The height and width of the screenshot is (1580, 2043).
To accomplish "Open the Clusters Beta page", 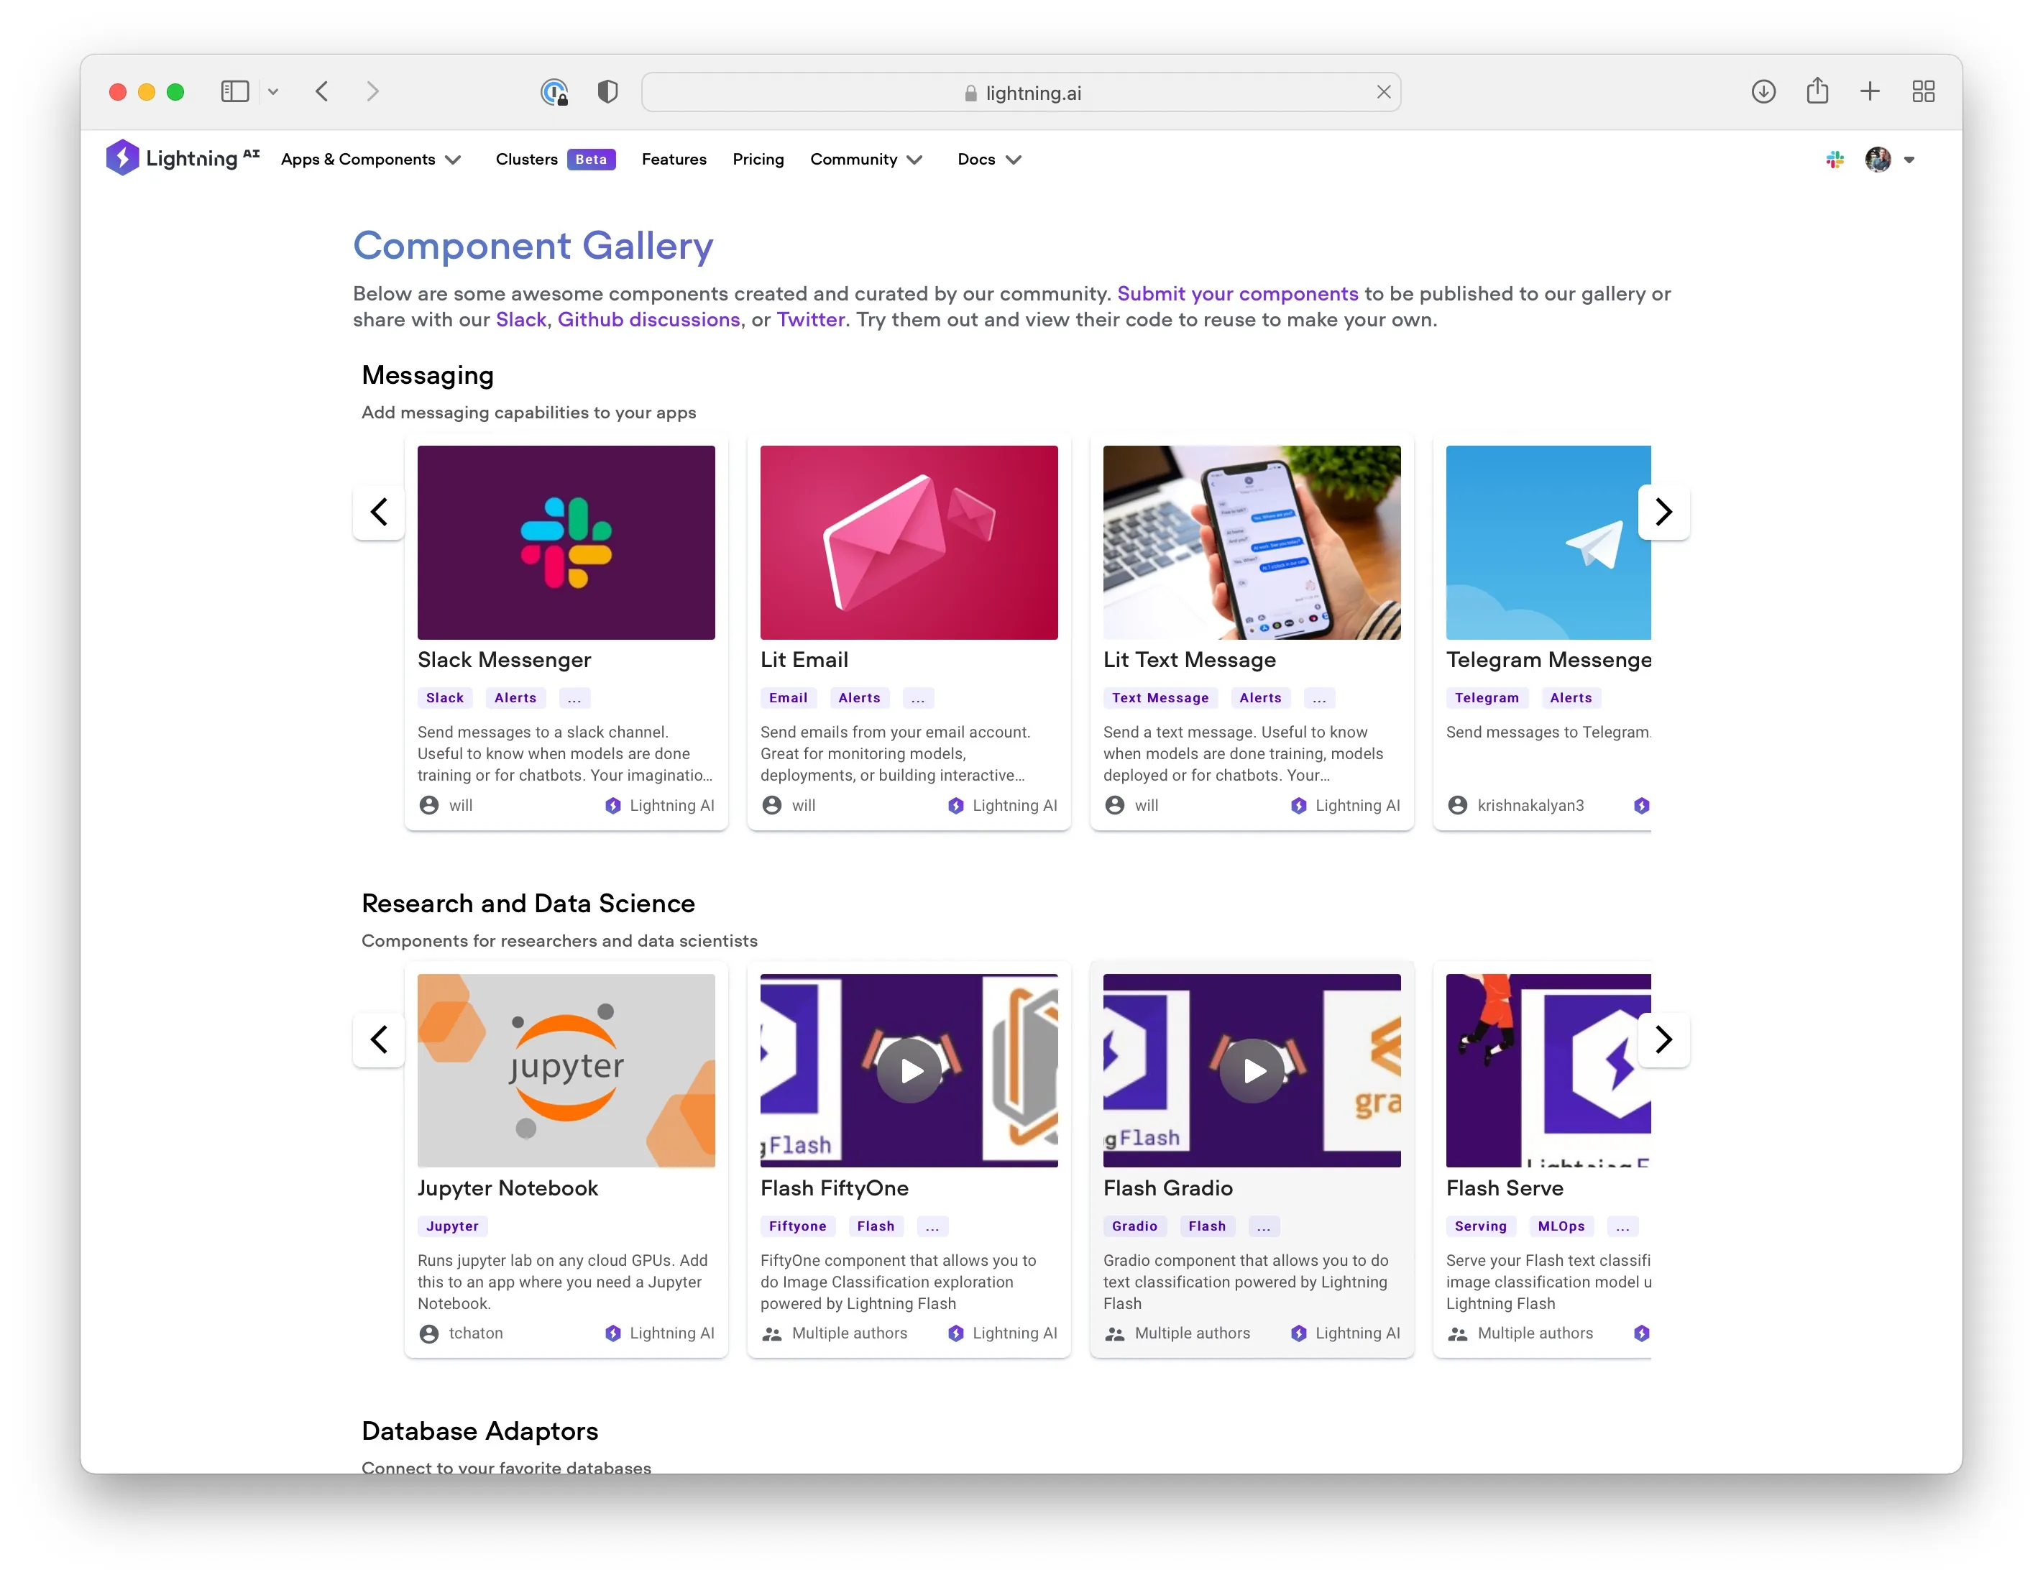I will tap(555, 159).
